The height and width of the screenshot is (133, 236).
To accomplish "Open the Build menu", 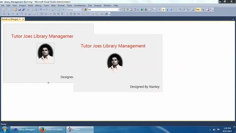I will click(x=30, y=6).
